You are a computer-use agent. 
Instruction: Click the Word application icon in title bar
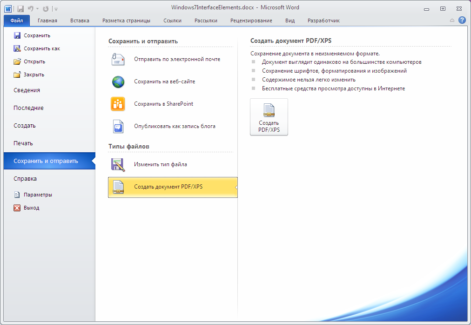8,8
